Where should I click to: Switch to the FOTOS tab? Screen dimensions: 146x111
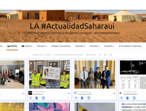tap(12, 46)
